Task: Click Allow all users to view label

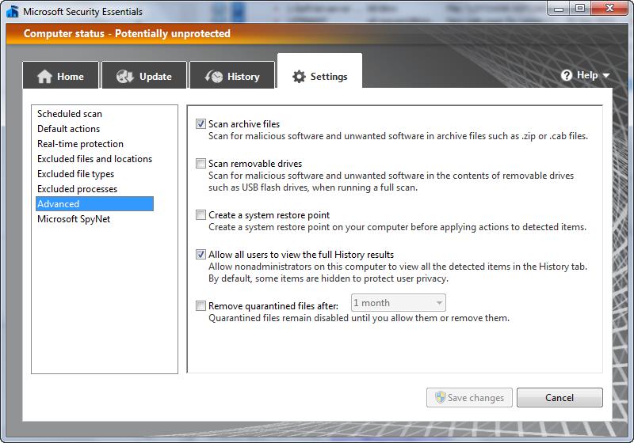Action: tap(301, 255)
